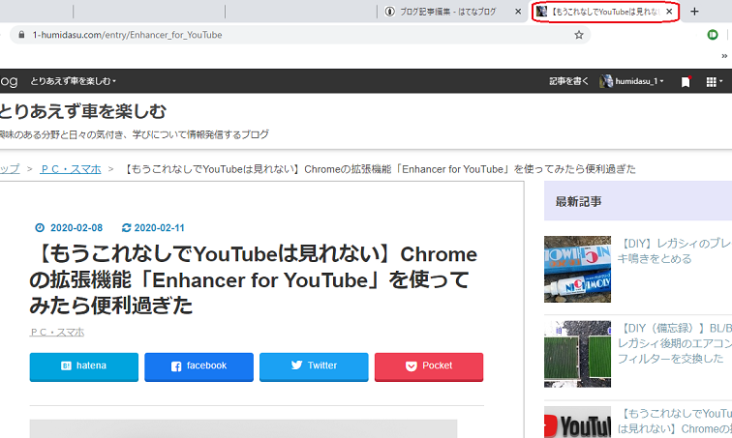Image resolution: width=732 pixels, height=438 pixels.
Task: Open YouTube article thumbnail in sidebar
Action: coord(577,422)
